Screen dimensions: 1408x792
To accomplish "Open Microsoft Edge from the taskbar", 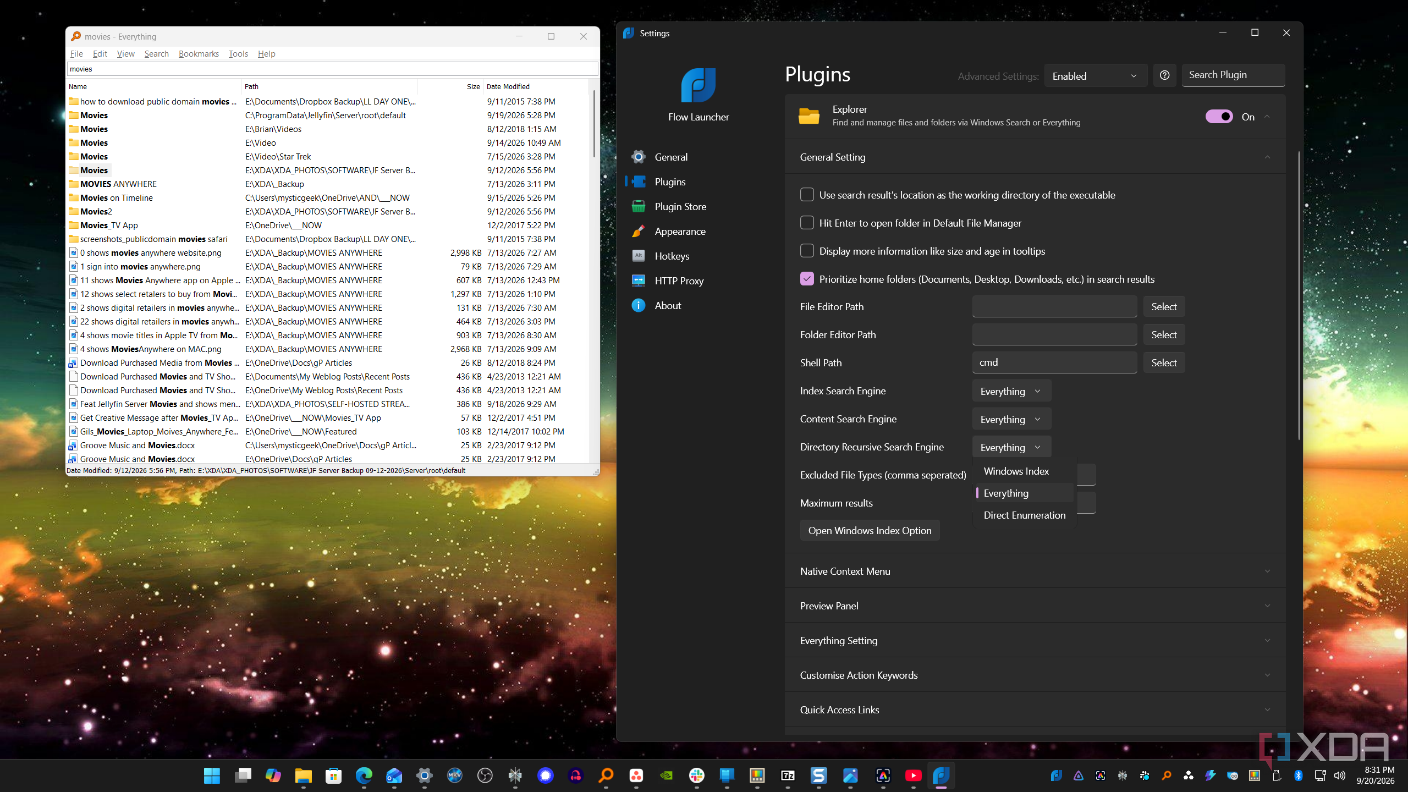I will pyautogui.click(x=364, y=776).
